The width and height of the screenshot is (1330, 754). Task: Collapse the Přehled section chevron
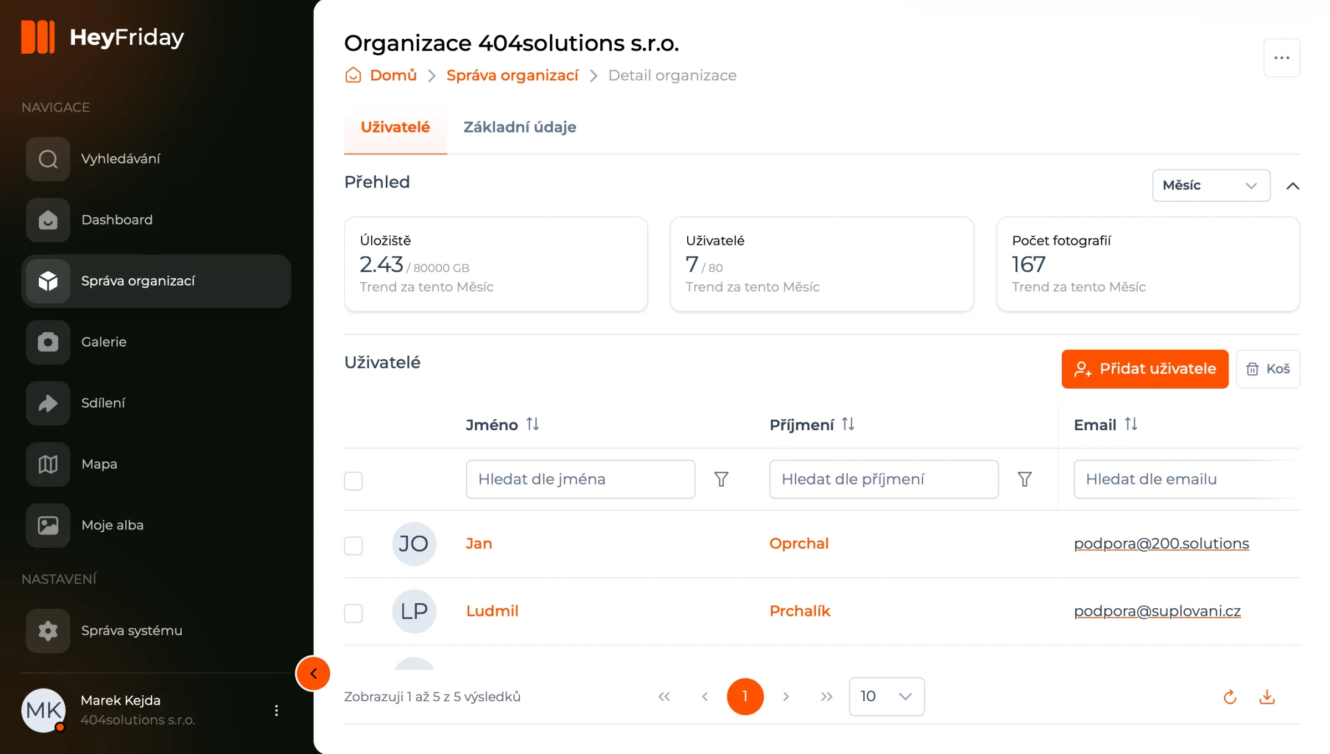pos(1292,186)
